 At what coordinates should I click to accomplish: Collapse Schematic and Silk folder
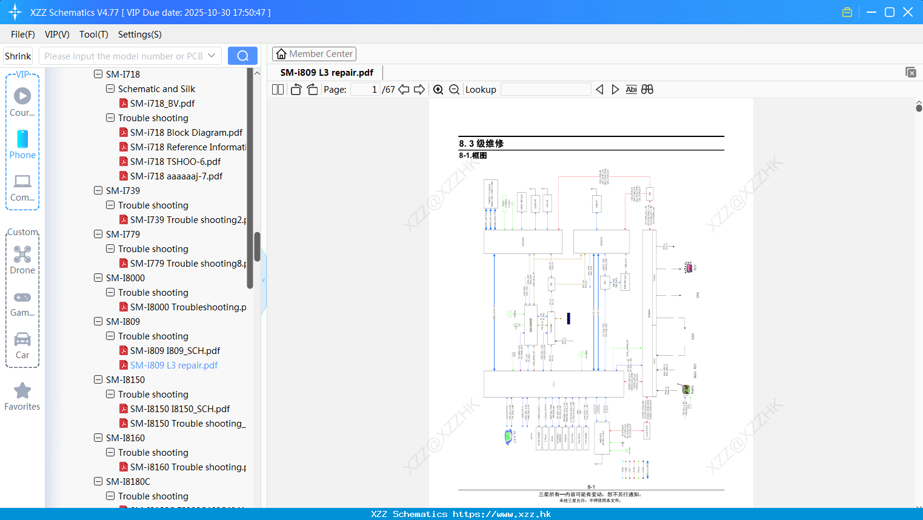coord(110,88)
